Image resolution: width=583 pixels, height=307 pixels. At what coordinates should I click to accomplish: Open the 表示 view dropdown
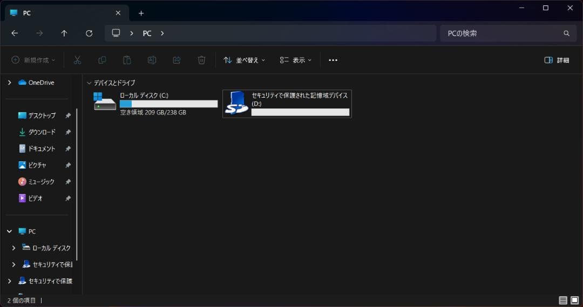(296, 60)
